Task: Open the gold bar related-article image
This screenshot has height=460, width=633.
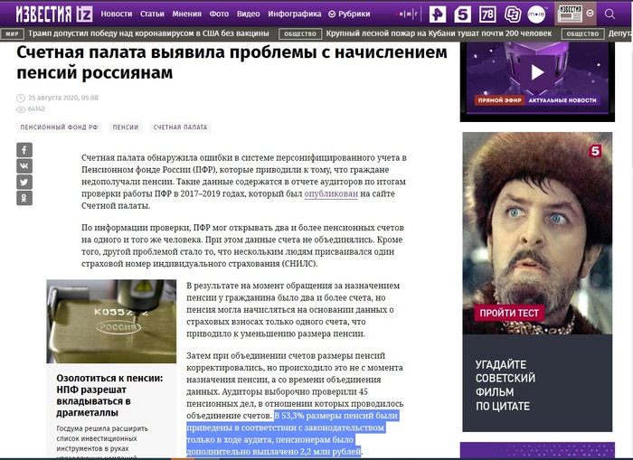Action: (111, 321)
